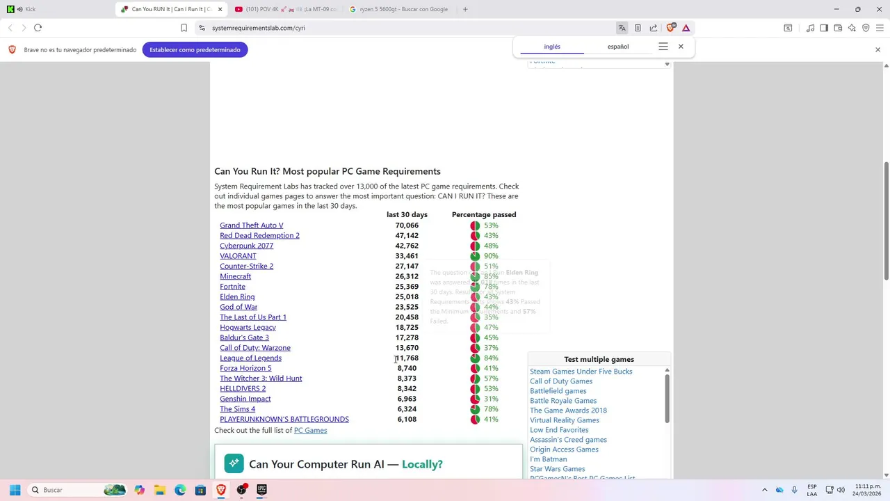Open the tab search icon in toolbar

tap(788, 28)
